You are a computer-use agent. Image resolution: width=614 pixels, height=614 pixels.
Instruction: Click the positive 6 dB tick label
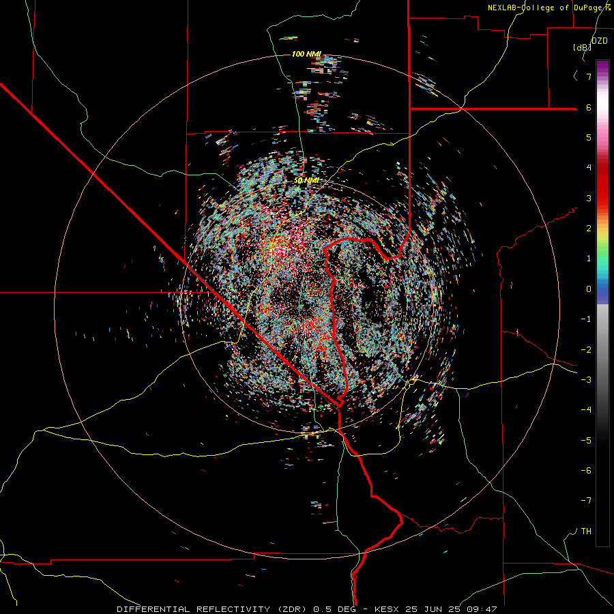click(x=589, y=107)
